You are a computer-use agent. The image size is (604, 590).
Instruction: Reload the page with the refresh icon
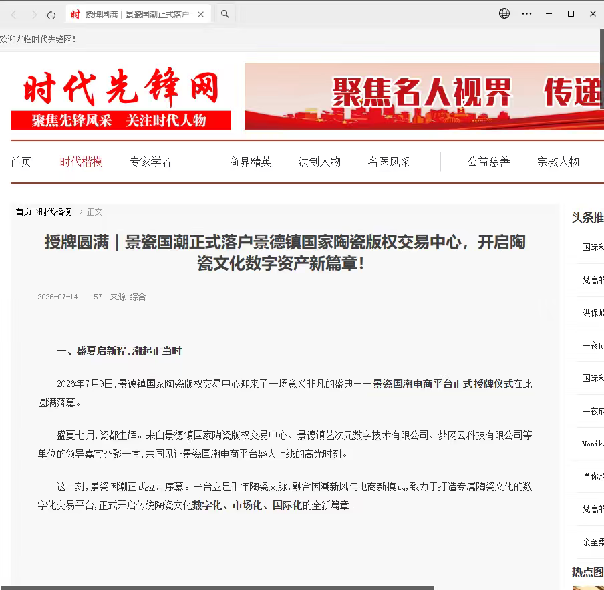tap(51, 15)
